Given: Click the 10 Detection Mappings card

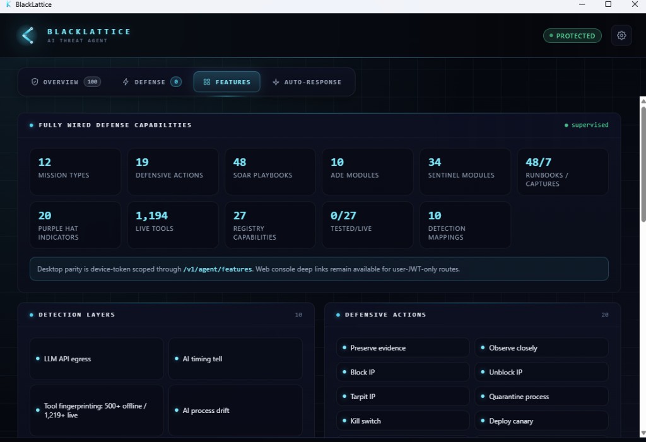Looking at the screenshot, I should 465,225.
